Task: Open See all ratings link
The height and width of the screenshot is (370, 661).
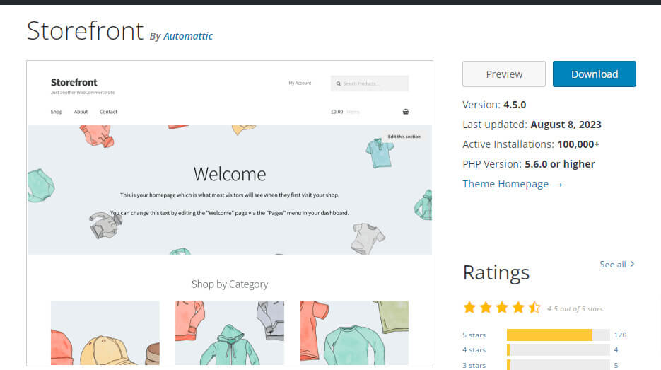Action: (613, 264)
